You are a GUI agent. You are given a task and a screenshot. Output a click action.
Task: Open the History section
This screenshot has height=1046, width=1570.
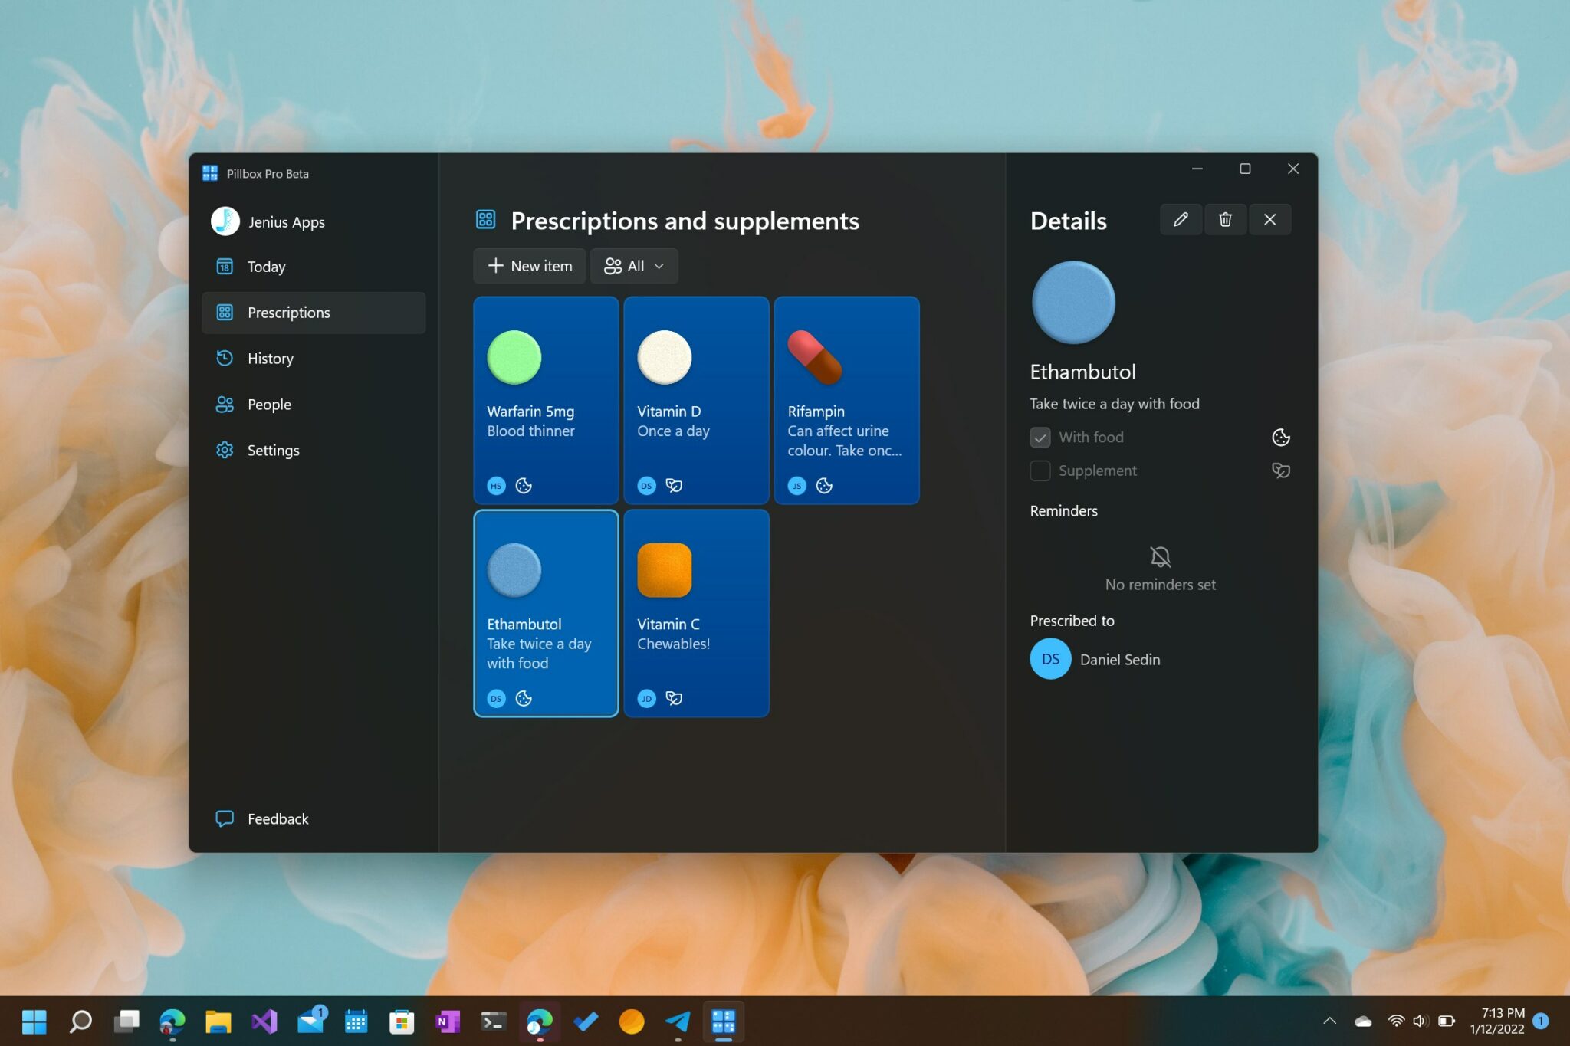(x=270, y=358)
